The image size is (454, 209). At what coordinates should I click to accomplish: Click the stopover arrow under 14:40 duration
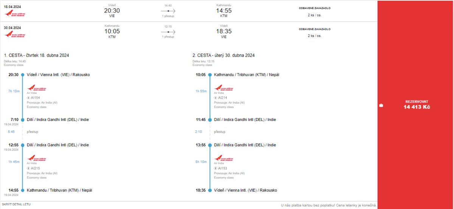point(168,11)
